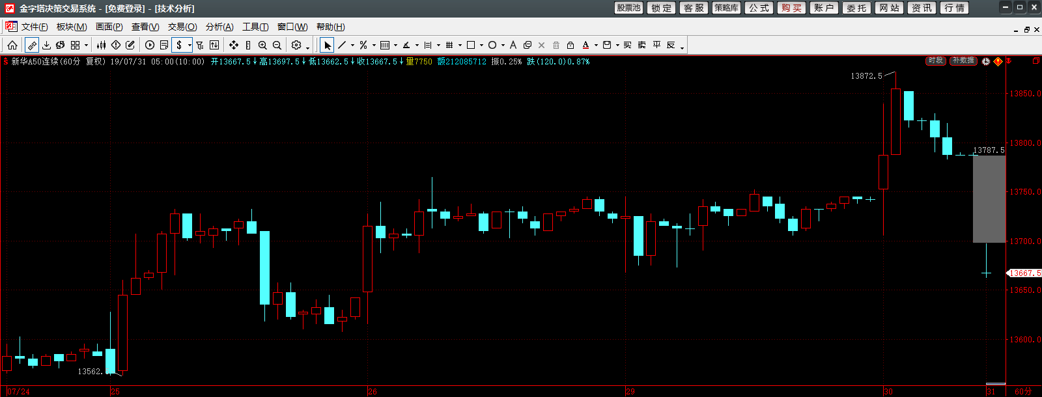
Task: Select the text A annotation tool
Action: (513, 45)
